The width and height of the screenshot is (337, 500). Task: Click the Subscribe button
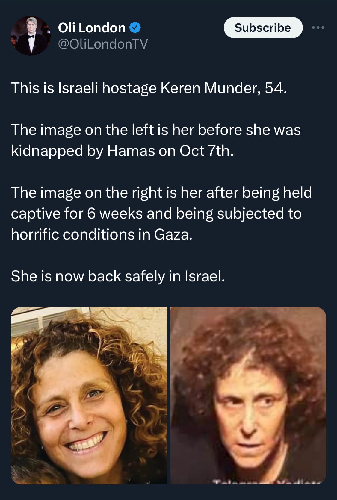coord(263,28)
